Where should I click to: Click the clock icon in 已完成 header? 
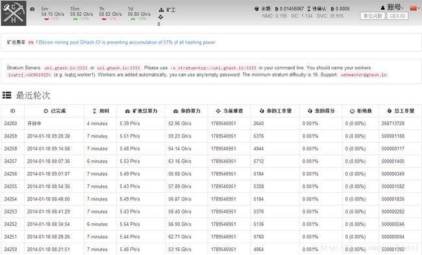(45, 111)
